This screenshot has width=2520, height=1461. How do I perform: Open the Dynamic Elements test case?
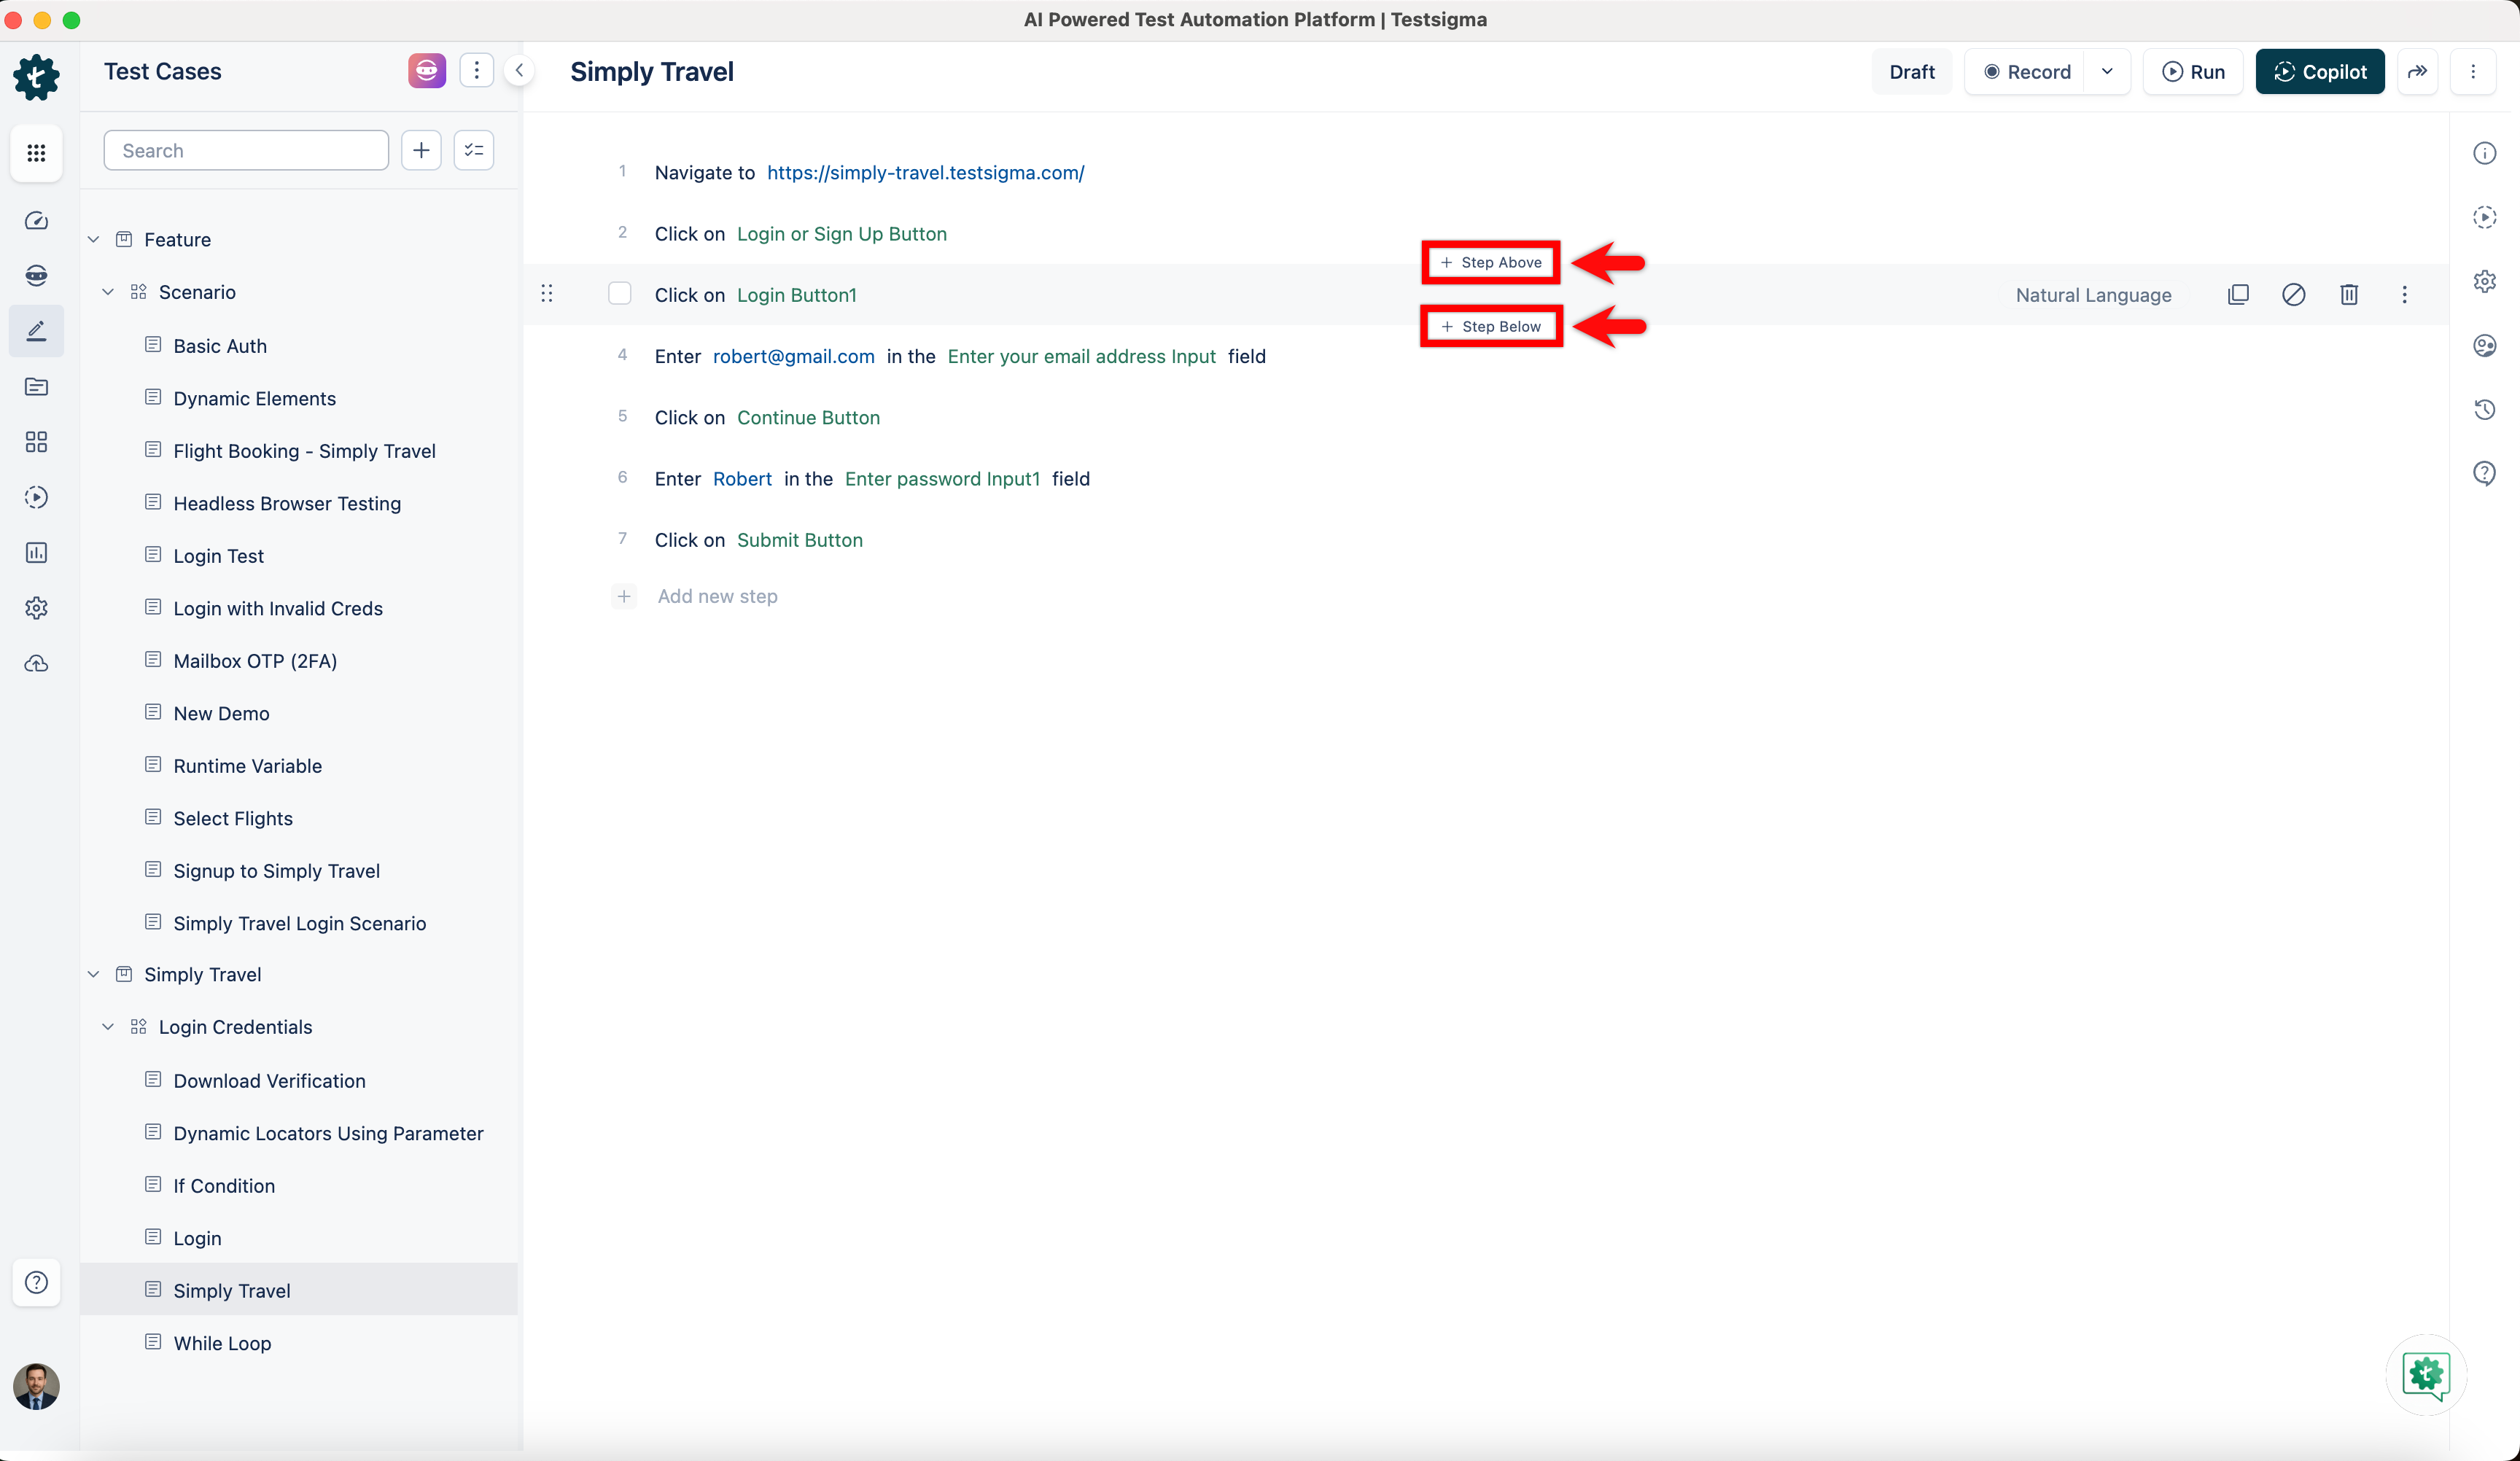pos(254,398)
